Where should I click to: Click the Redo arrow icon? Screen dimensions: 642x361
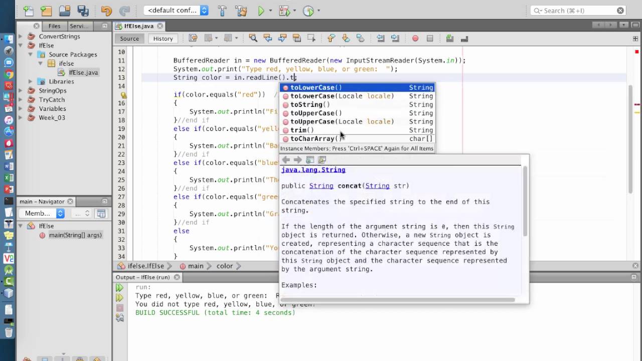tap(124, 11)
